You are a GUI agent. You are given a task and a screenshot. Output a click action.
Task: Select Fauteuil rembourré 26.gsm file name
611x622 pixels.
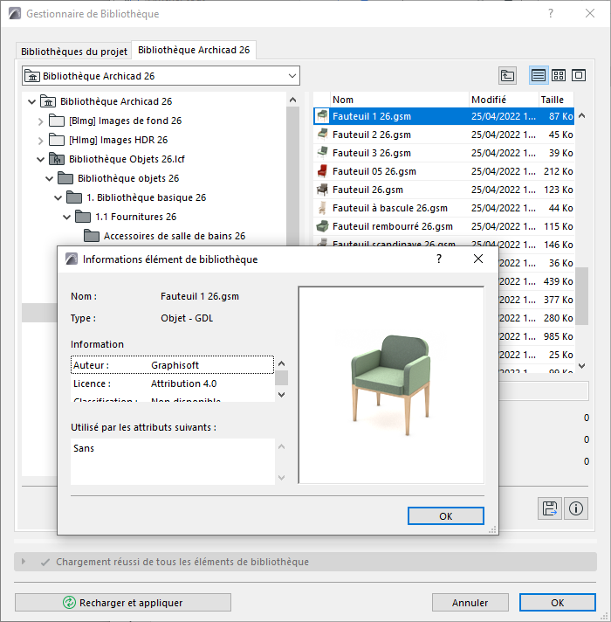point(392,226)
